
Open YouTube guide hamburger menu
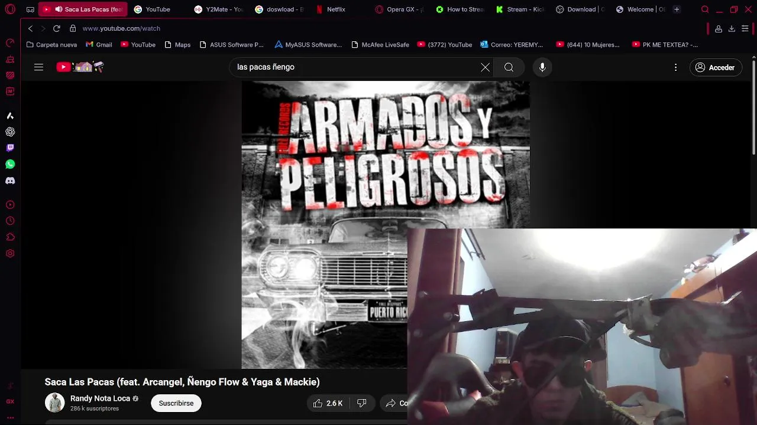point(38,67)
